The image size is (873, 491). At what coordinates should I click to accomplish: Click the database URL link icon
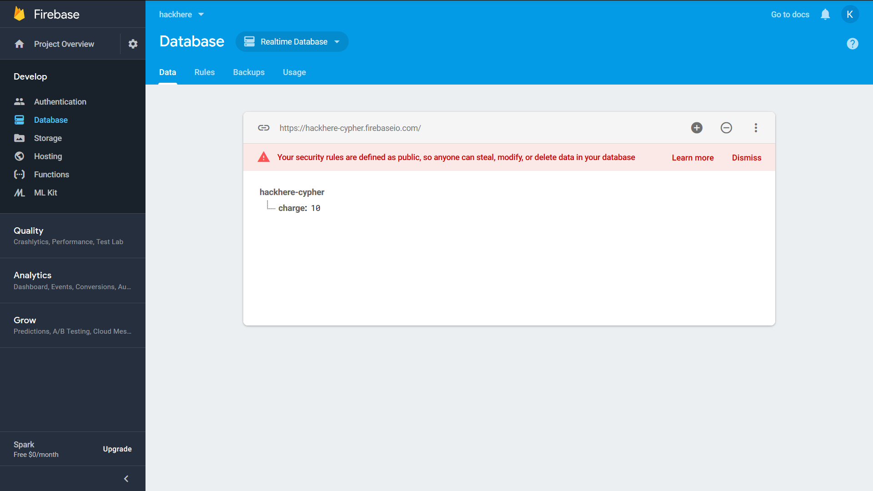pos(264,128)
